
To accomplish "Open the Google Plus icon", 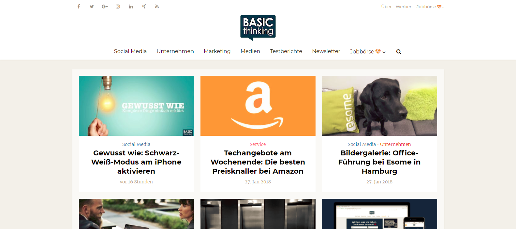I will click(x=105, y=7).
